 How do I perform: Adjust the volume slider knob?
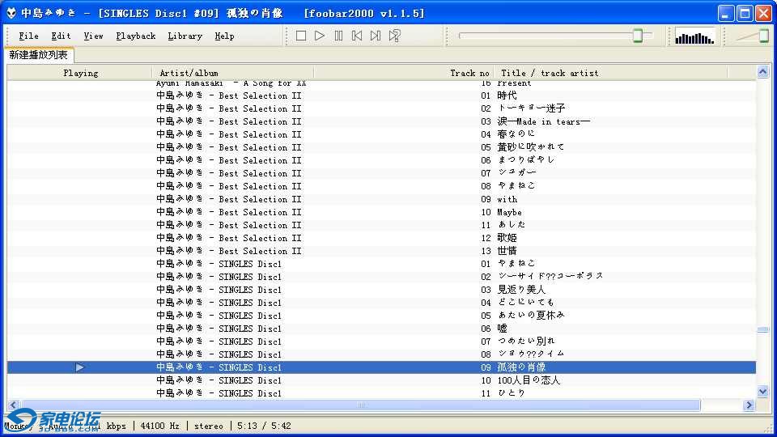763,36
